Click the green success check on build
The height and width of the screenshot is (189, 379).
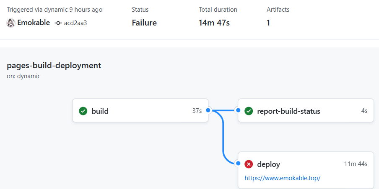pyautogui.click(x=83, y=111)
